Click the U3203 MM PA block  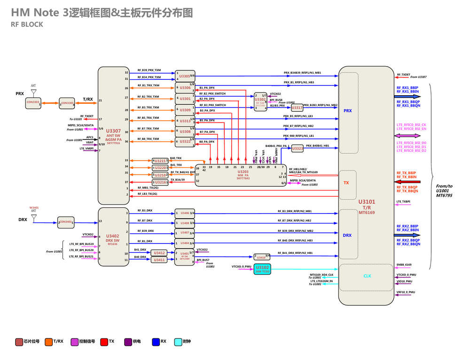(241, 175)
